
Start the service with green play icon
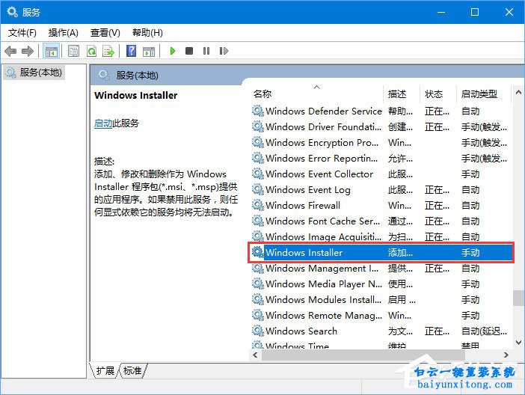point(173,51)
